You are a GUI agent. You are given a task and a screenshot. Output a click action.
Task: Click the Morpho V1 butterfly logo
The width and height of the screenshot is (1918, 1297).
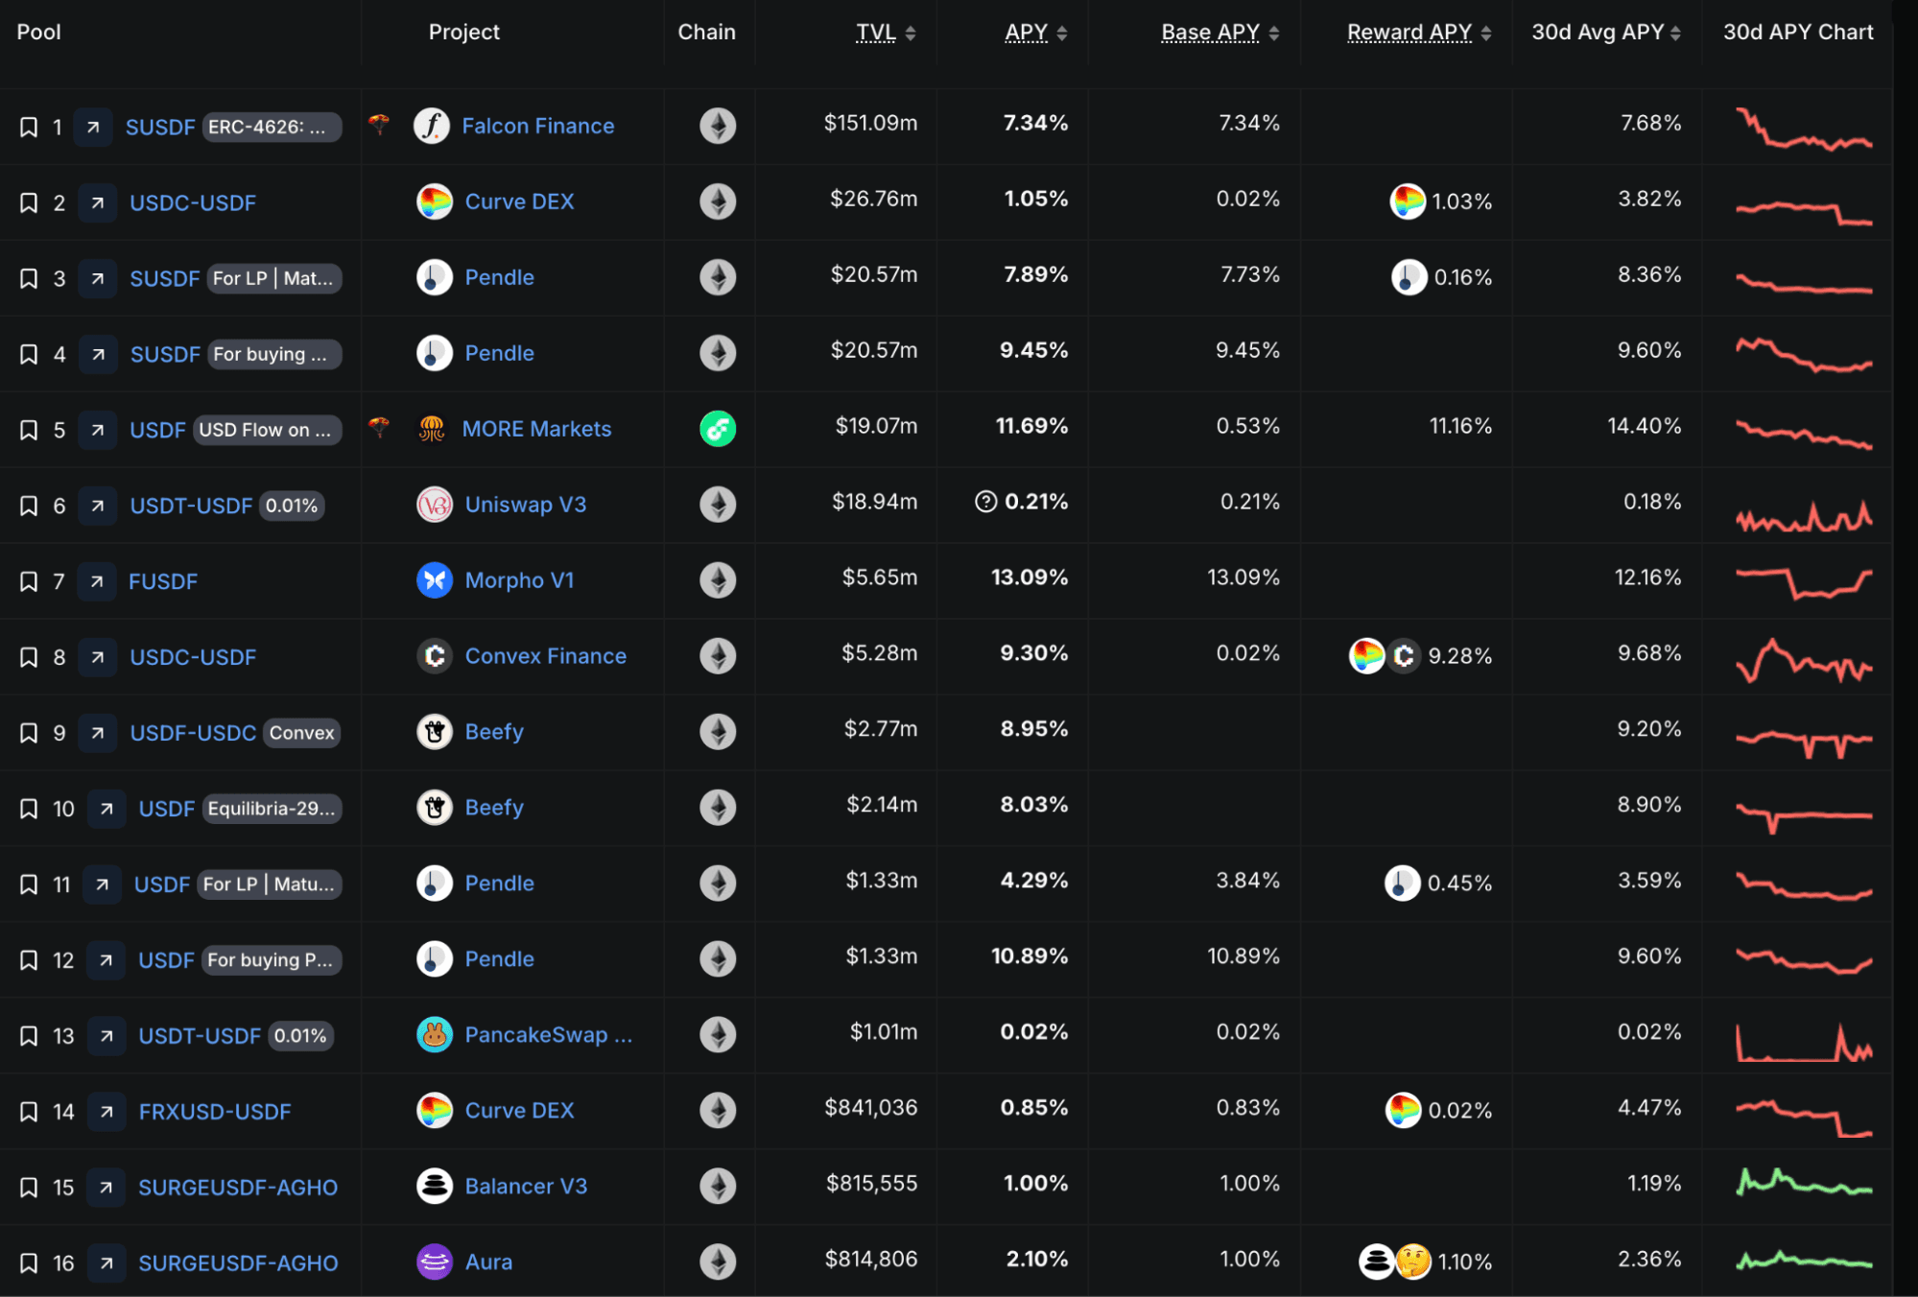pyautogui.click(x=435, y=580)
